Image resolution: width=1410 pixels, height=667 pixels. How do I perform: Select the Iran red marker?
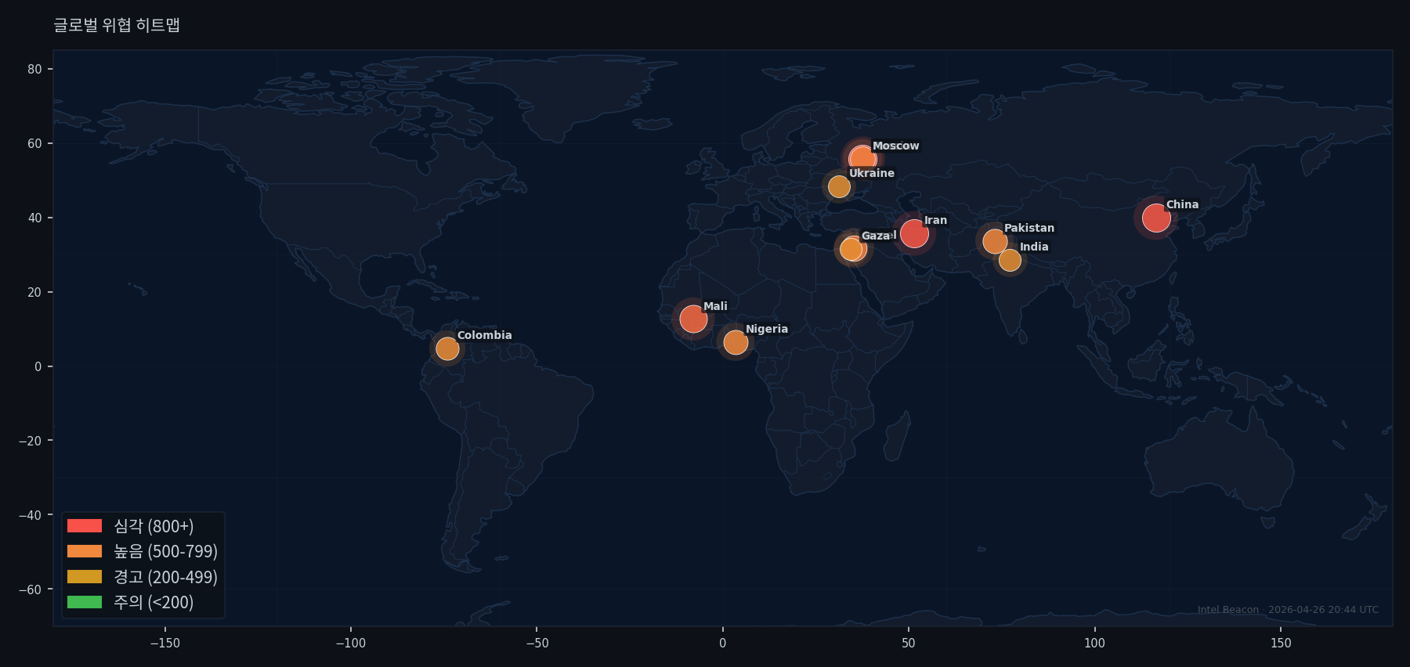coord(914,233)
